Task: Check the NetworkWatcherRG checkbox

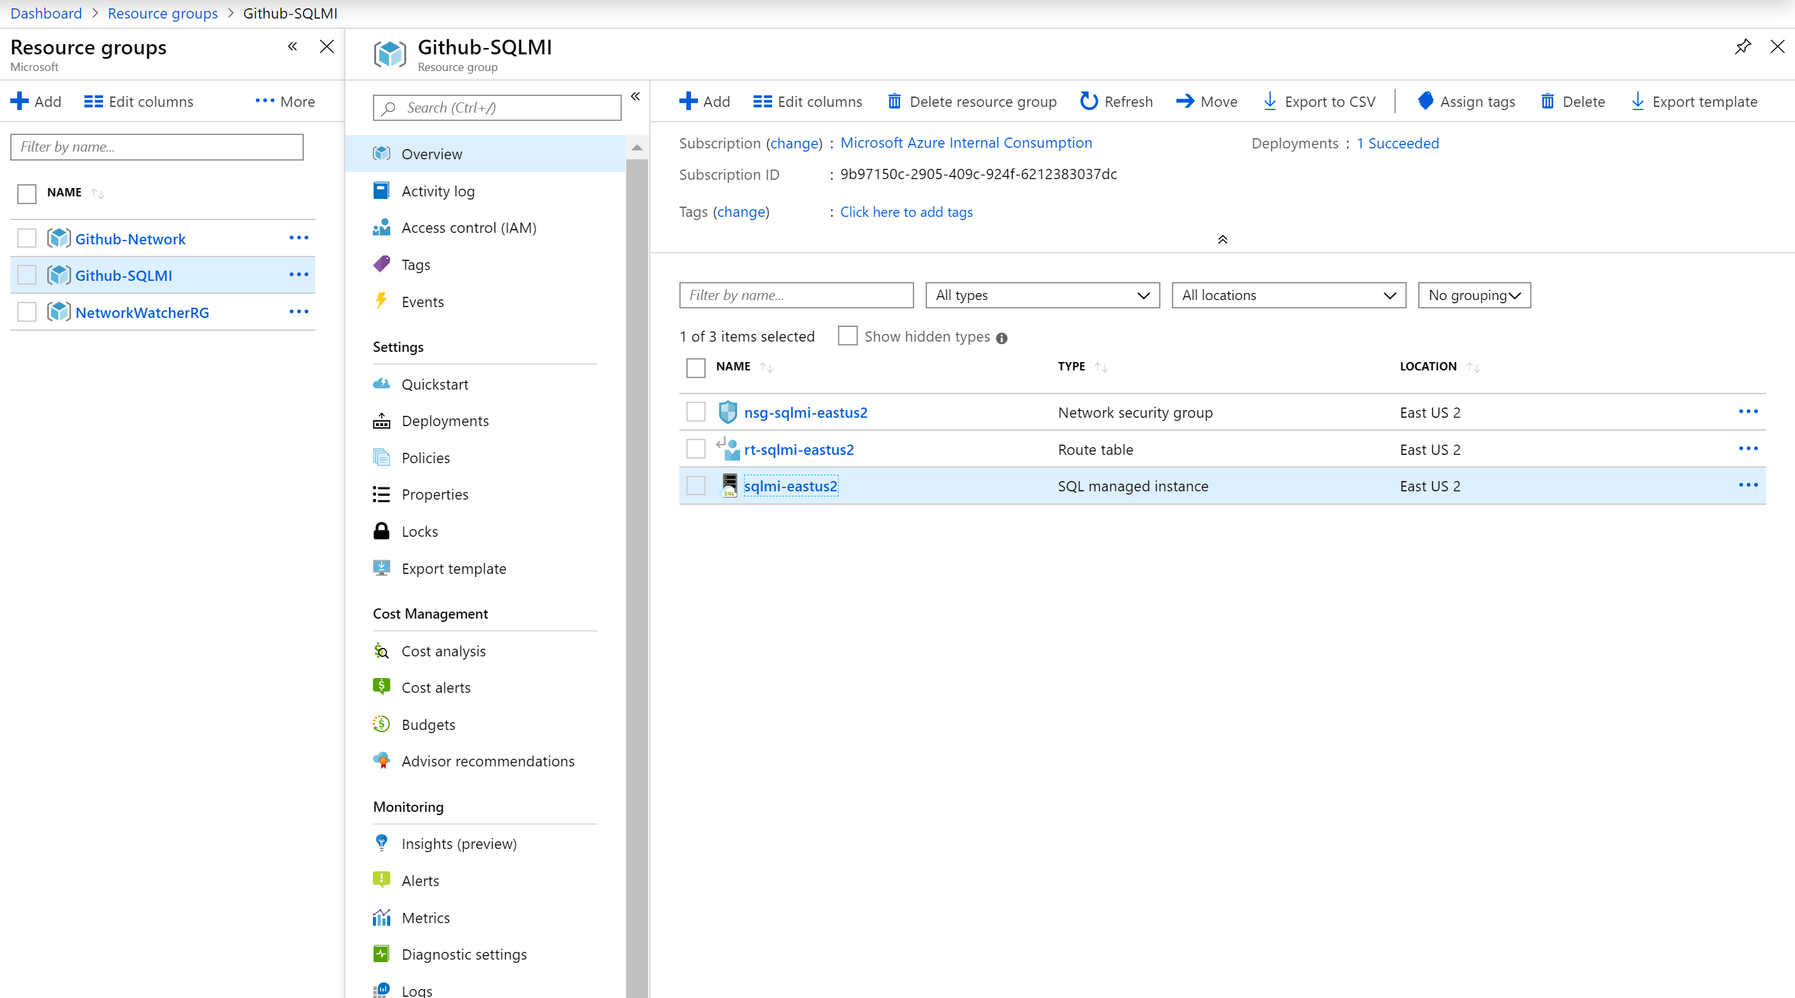Action: coord(26,312)
